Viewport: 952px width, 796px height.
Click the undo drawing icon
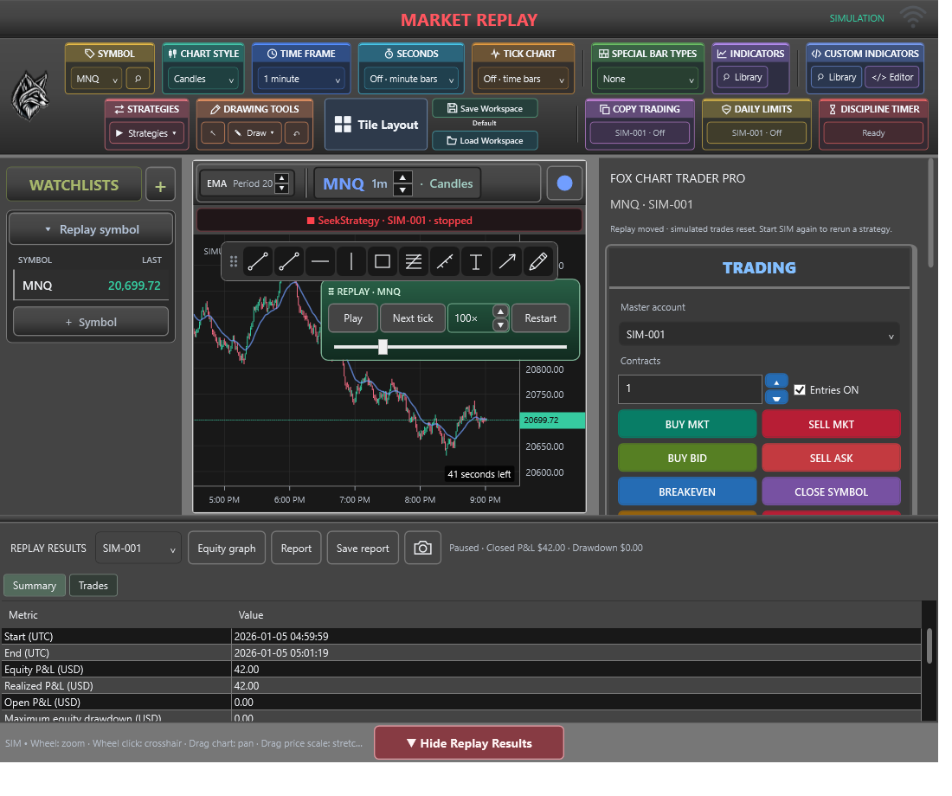(296, 133)
